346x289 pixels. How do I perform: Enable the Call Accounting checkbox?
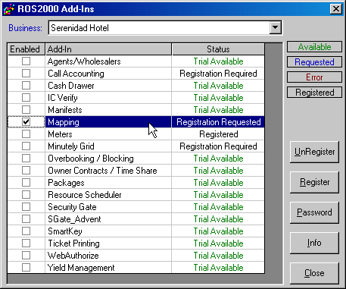(x=26, y=74)
